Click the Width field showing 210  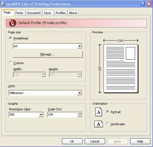click(27, 75)
